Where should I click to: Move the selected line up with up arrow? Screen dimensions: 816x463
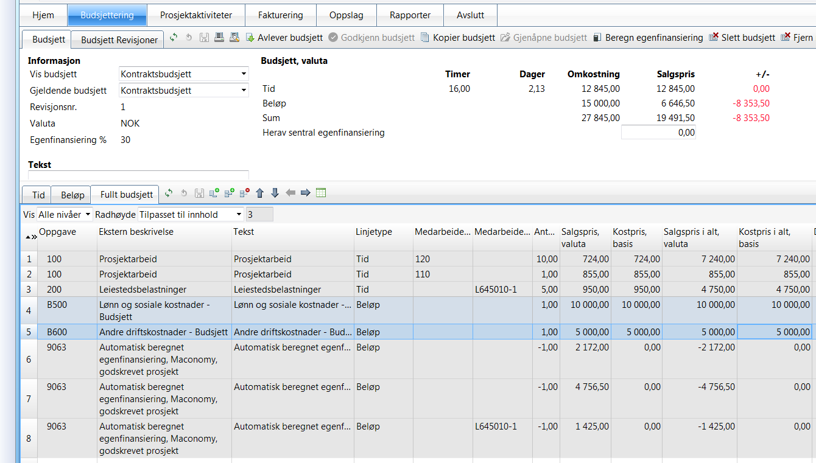coord(260,193)
